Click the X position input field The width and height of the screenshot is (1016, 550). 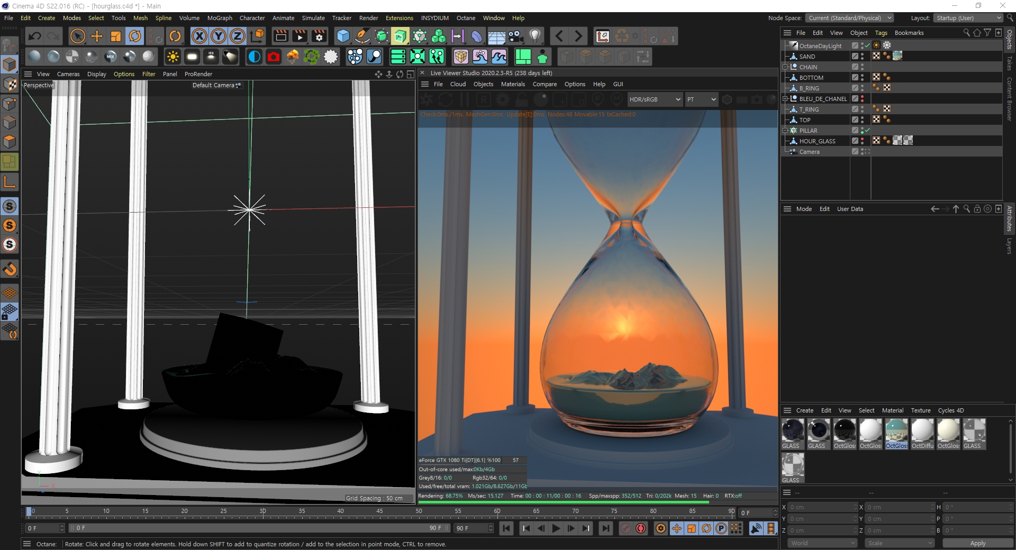pos(822,507)
